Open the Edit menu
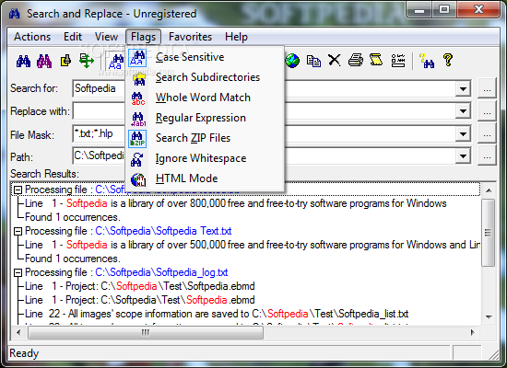 (x=73, y=37)
